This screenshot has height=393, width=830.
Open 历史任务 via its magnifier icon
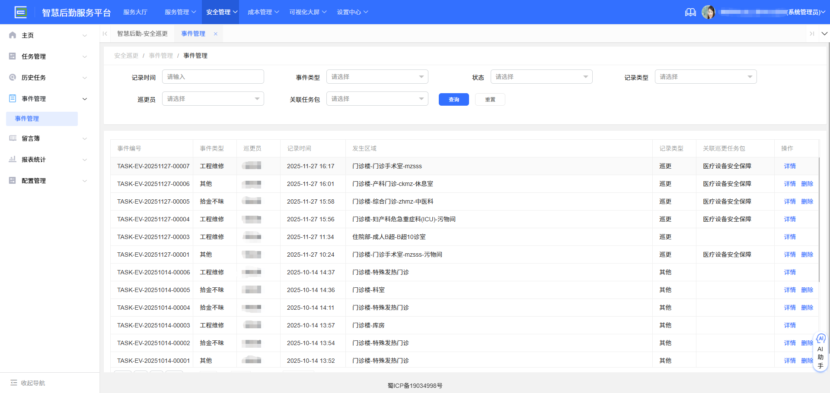click(x=12, y=77)
